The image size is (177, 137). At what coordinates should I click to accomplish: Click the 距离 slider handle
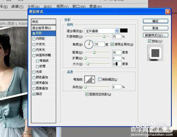pyautogui.click(x=94, y=52)
